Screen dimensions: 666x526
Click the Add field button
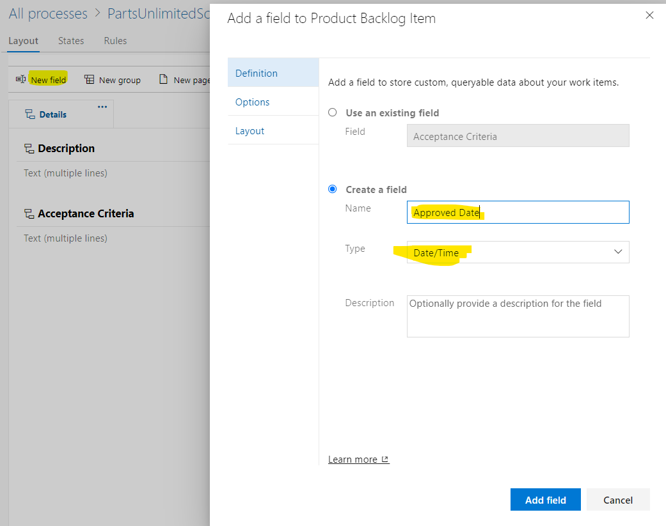pyautogui.click(x=545, y=500)
